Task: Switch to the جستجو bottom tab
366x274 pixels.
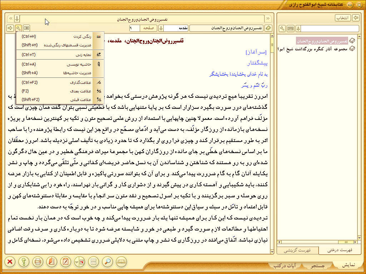Action: tap(318, 265)
